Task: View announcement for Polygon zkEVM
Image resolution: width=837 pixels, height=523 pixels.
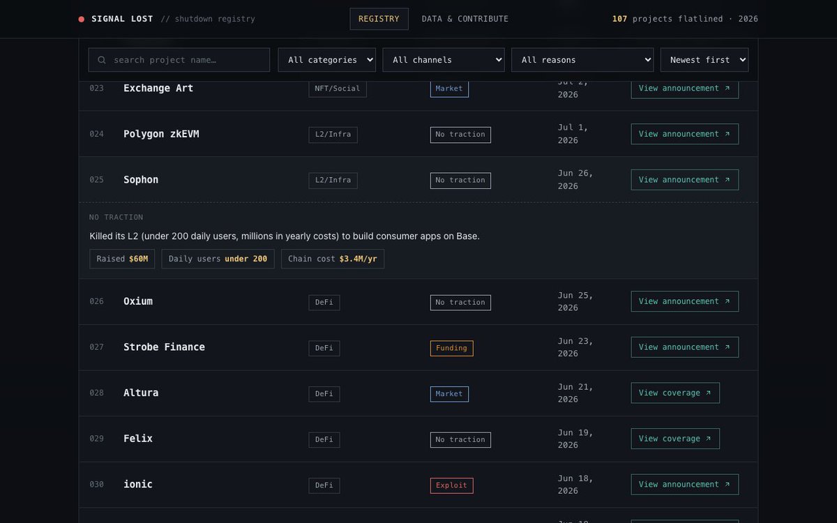Action: (x=685, y=134)
